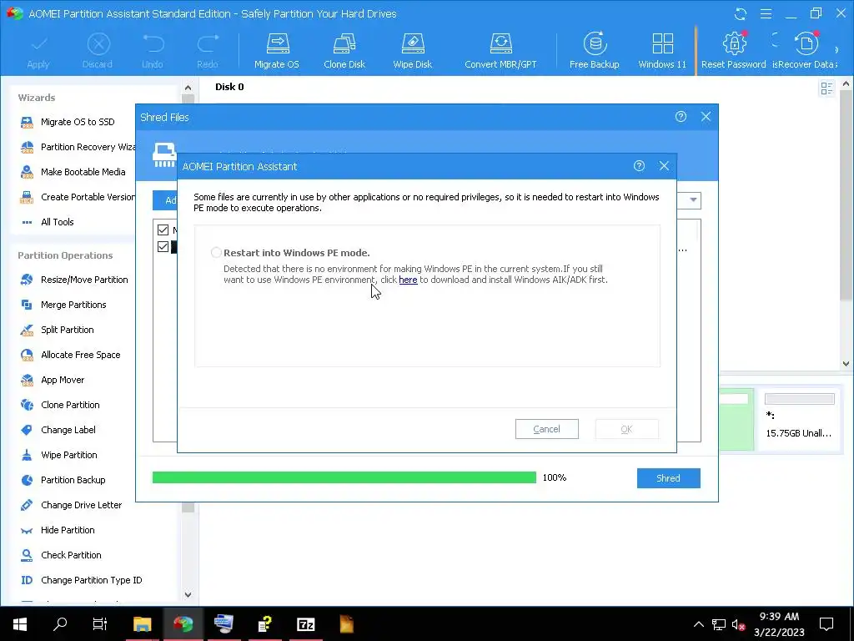
Task: Launch the Free Backup tool
Action: (594, 51)
